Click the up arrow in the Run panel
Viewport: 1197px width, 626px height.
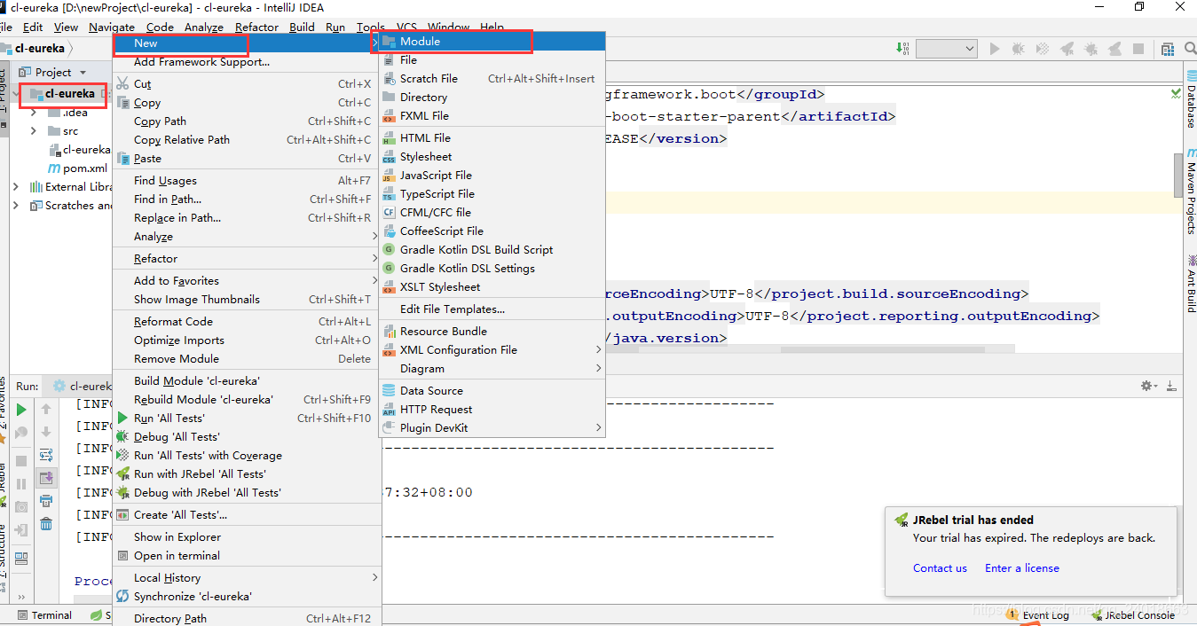(x=46, y=410)
